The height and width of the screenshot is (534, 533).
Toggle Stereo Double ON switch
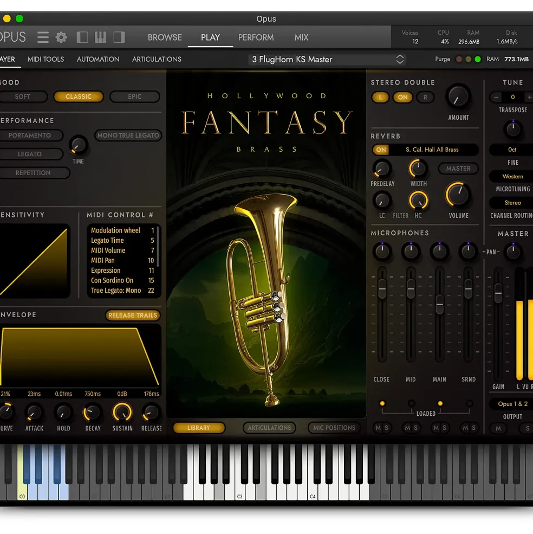[402, 98]
